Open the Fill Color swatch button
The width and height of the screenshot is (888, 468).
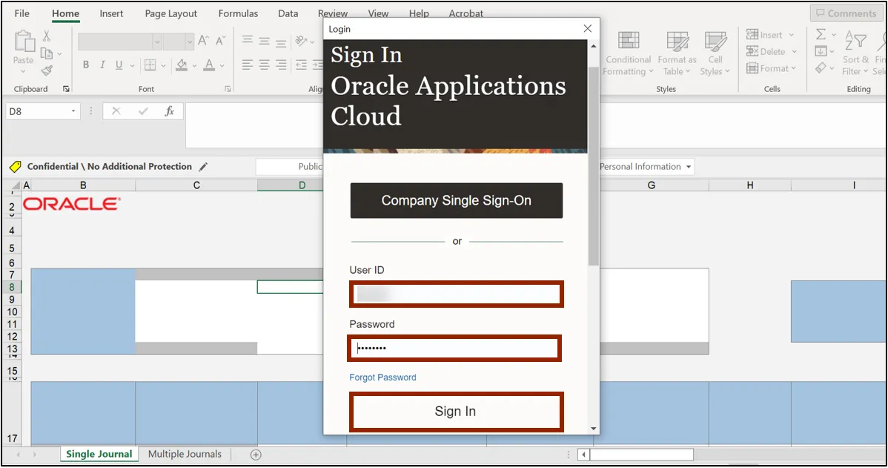coord(182,65)
